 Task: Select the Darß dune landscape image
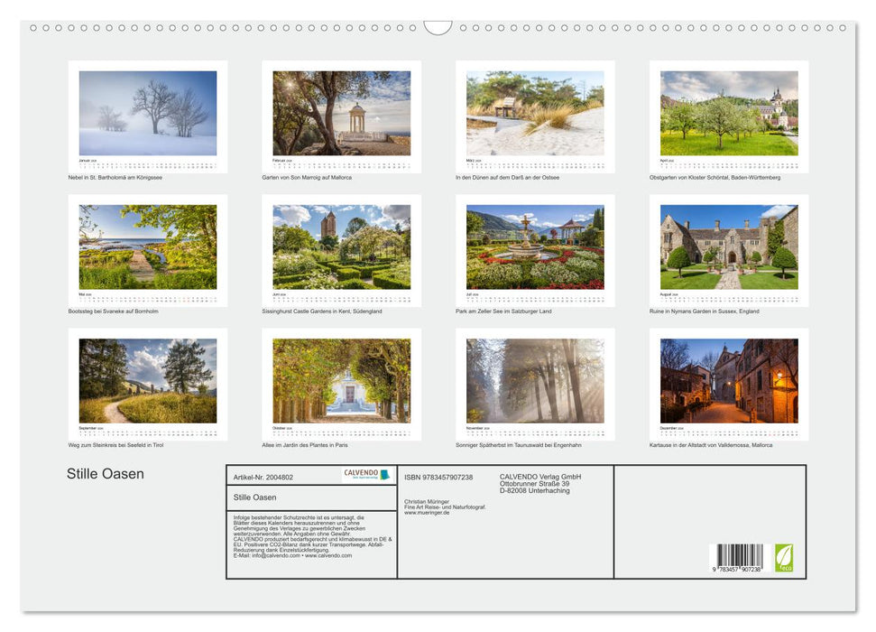[x=535, y=113]
